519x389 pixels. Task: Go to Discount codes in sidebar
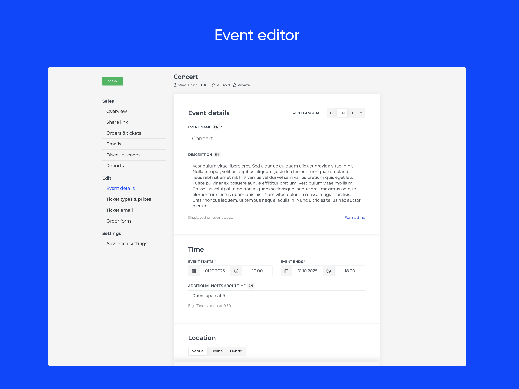tap(123, 155)
